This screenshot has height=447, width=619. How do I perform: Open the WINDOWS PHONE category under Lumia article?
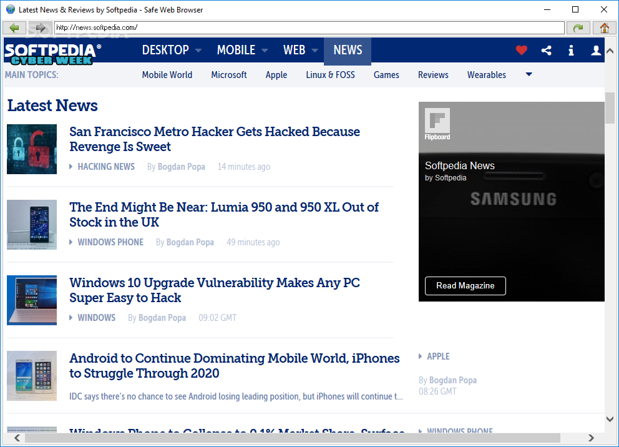(110, 242)
